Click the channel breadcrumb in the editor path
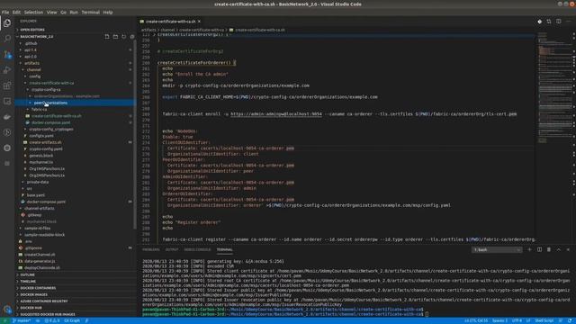This screenshot has width=576, height=324. point(167,30)
